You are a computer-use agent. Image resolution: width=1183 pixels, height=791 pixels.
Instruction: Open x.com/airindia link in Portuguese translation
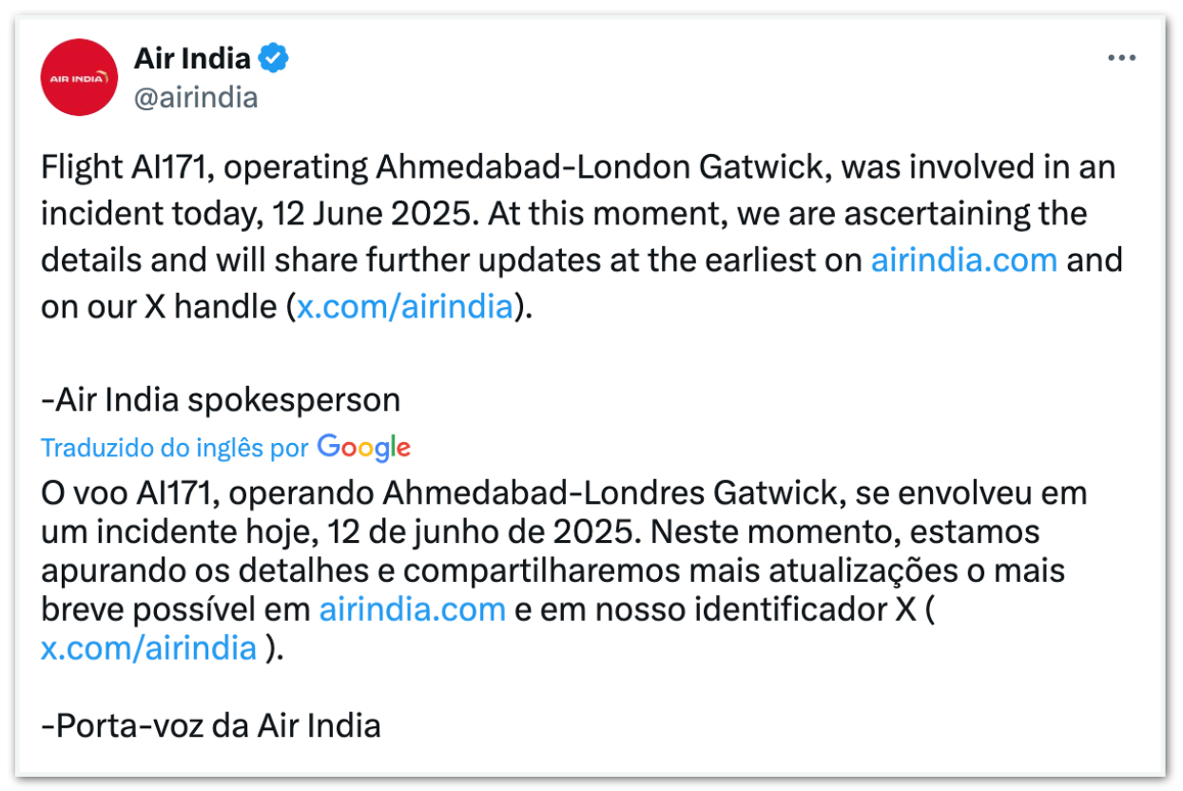149,647
